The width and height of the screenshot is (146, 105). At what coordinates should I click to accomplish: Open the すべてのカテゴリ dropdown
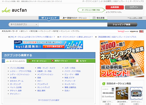(23, 24)
